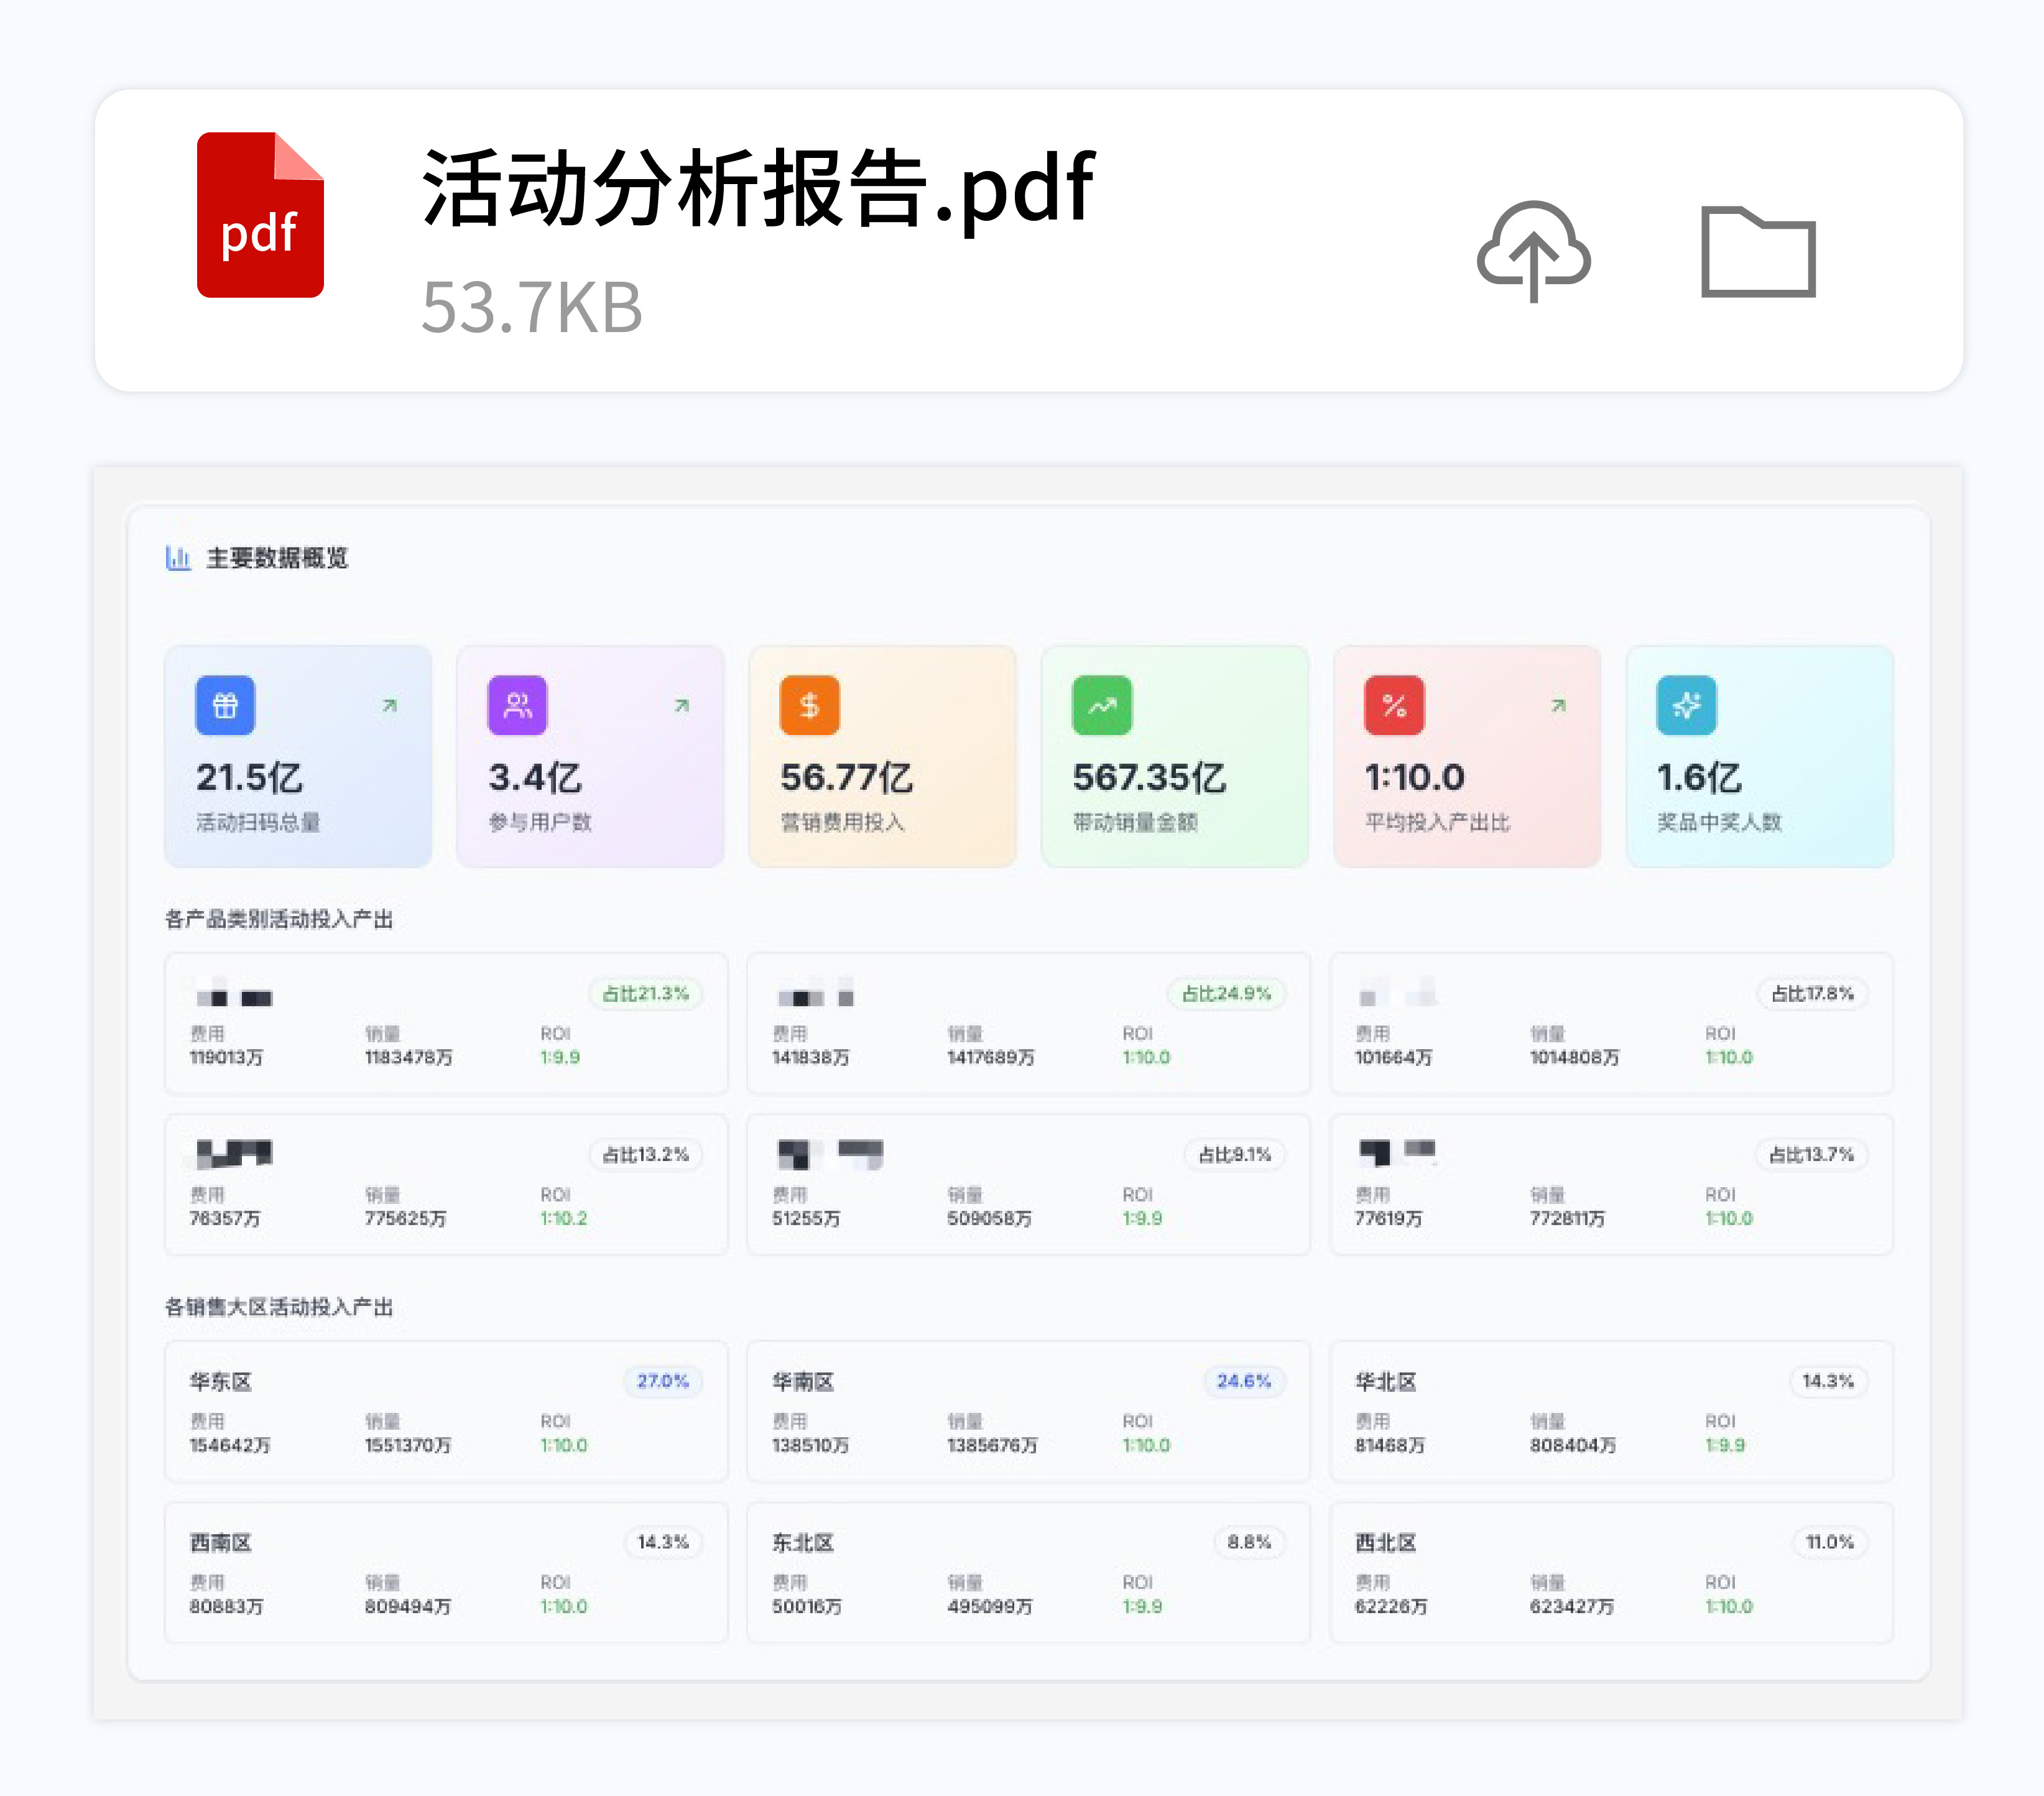Open the folder icon in the file card

(1758, 252)
